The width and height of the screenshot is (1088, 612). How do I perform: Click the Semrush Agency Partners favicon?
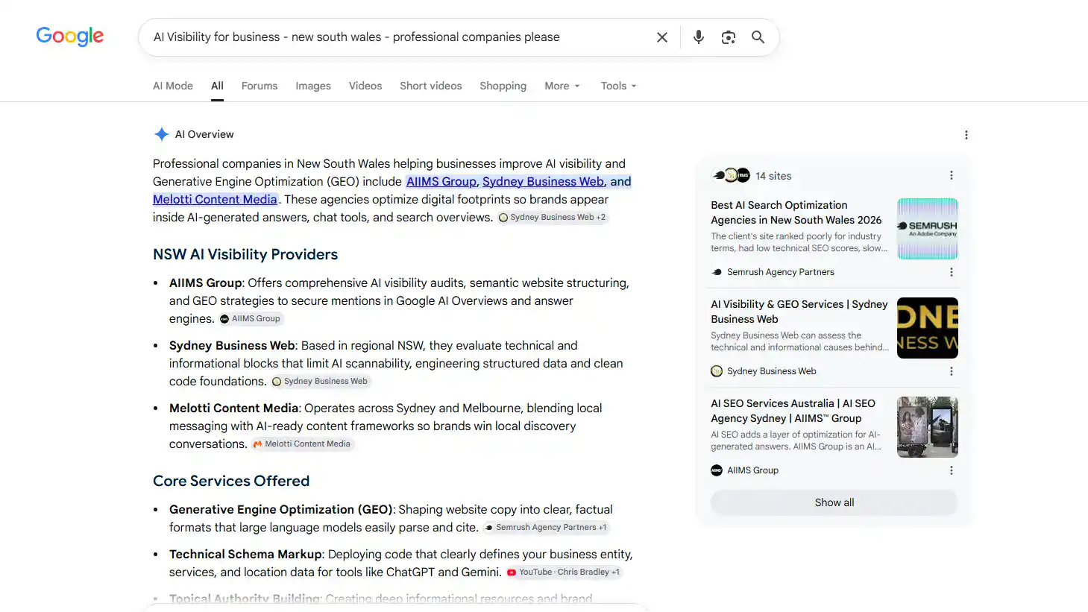[x=717, y=272]
